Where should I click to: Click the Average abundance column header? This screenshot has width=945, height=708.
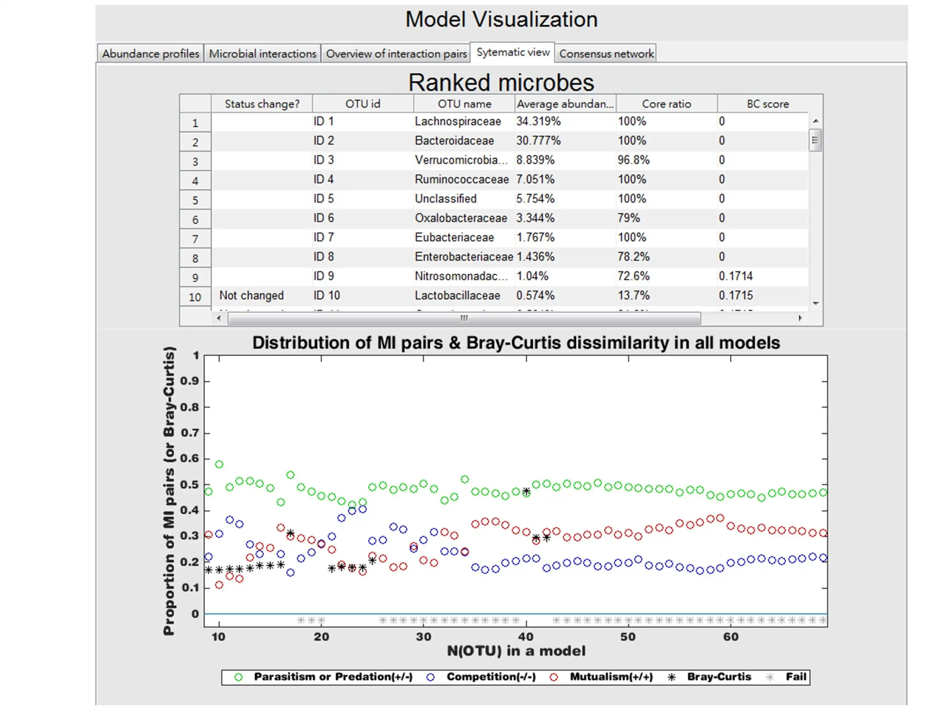click(565, 104)
